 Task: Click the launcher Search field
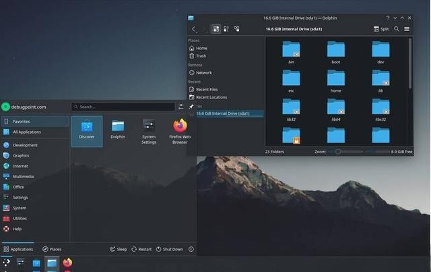pos(123,107)
